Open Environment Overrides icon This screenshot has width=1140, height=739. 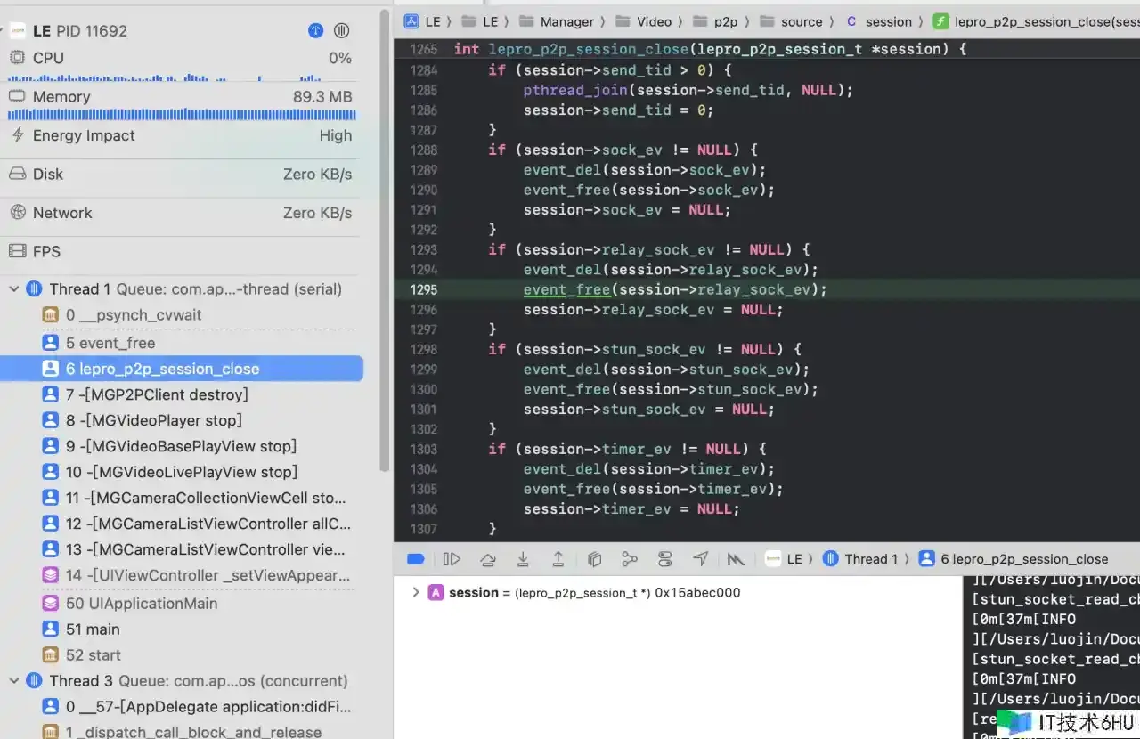[665, 559]
